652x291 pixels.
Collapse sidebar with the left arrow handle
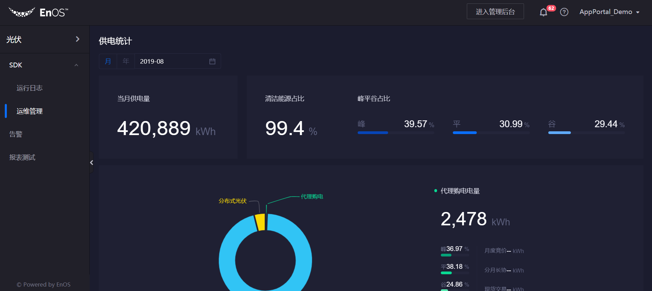(91, 163)
